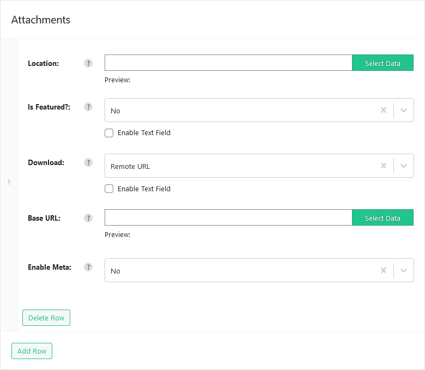
Task: Enable Text Field checkbox under Is Featured
Action: pyautogui.click(x=109, y=133)
